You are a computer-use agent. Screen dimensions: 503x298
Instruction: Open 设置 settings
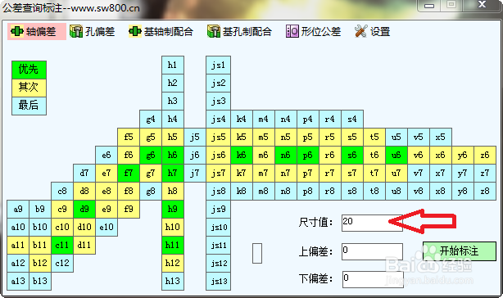click(373, 31)
